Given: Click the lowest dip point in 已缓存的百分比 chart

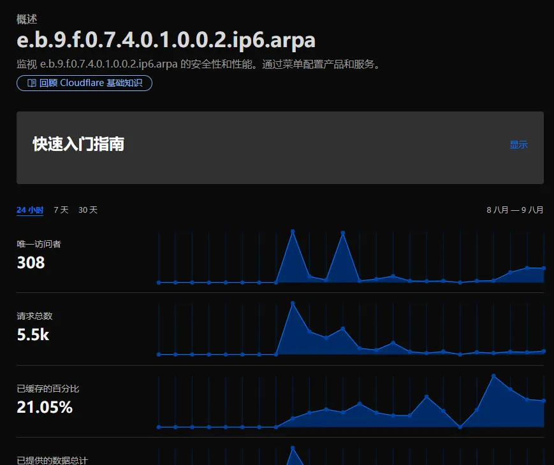Looking at the screenshot, I should [460, 427].
